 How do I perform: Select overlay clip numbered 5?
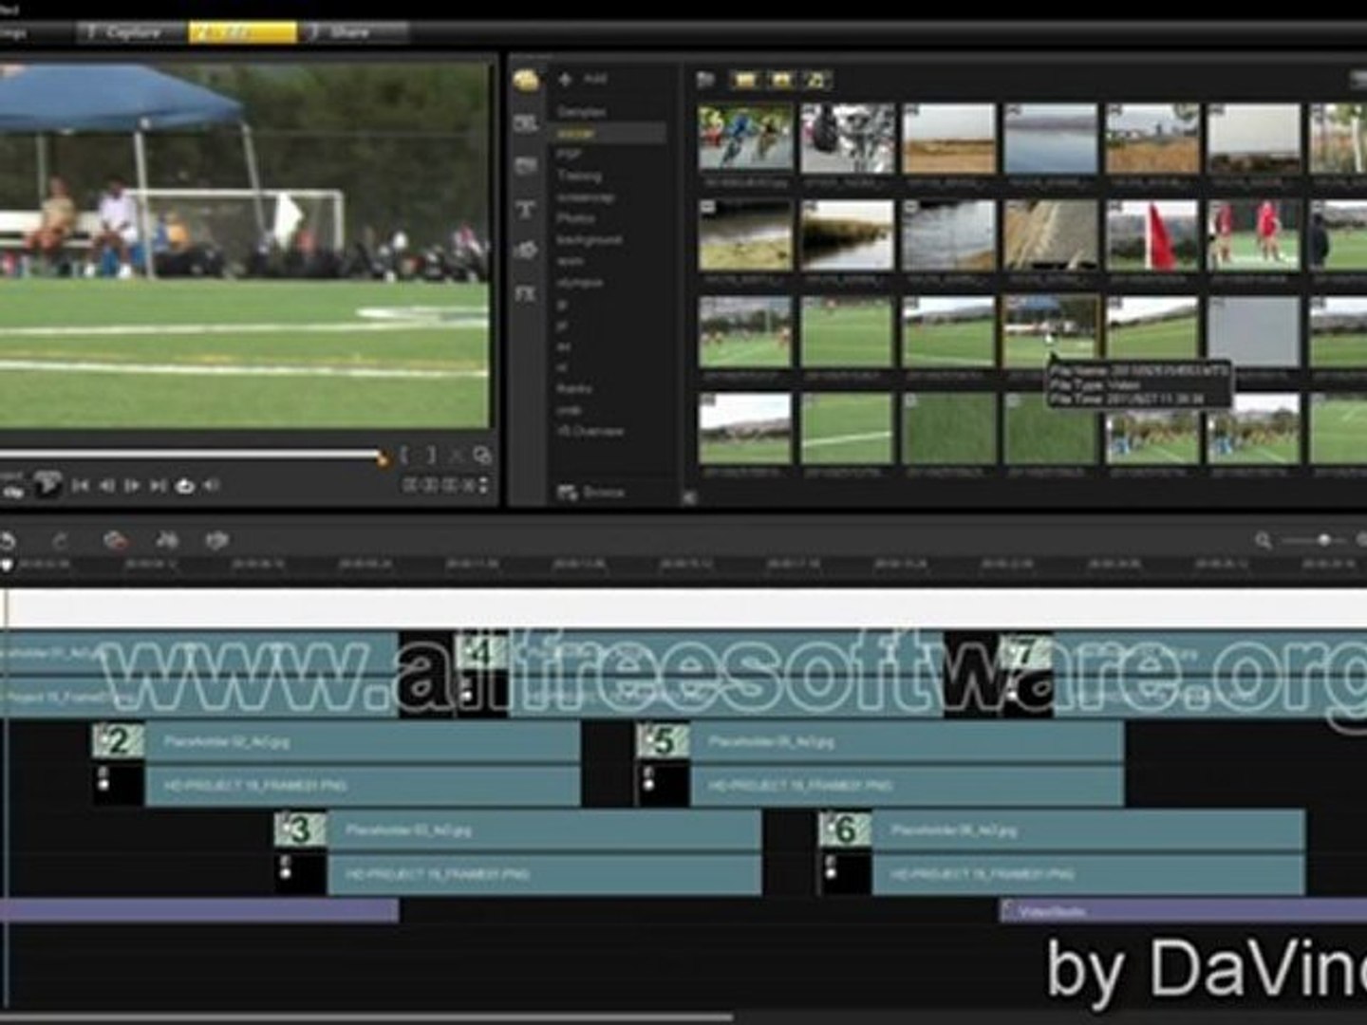coord(663,741)
